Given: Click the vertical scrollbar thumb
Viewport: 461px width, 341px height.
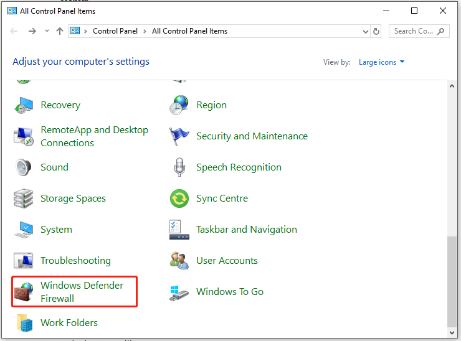Looking at the screenshot, I should tap(452, 281).
